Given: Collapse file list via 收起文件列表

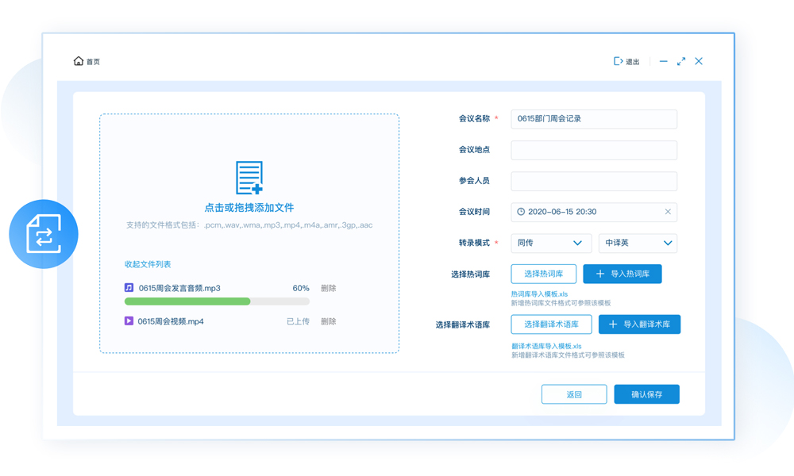Looking at the screenshot, I should pos(148,264).
